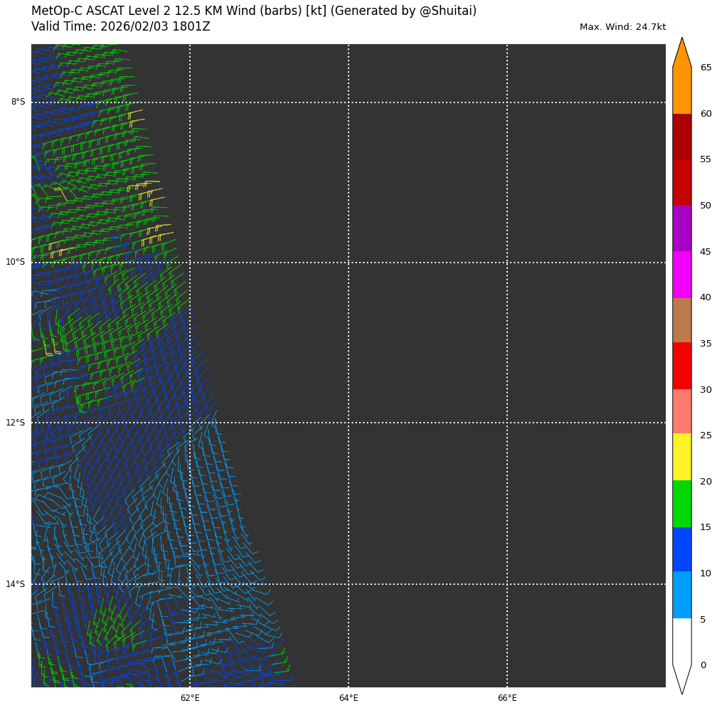This screenshot has width=717, height=708.
Task: Click the Valid Time 2026/02/03 1801Z text
Action: click(121, 27)
